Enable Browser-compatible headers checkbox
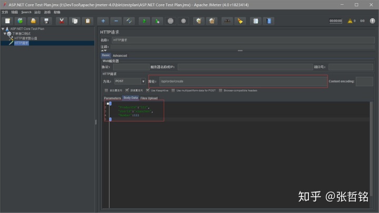379x213 pixels. pos(221,90)
